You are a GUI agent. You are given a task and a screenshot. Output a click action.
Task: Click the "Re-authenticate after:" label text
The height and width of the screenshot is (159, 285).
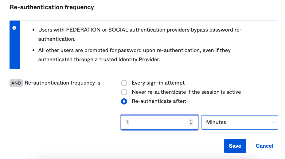pos(159,101)
